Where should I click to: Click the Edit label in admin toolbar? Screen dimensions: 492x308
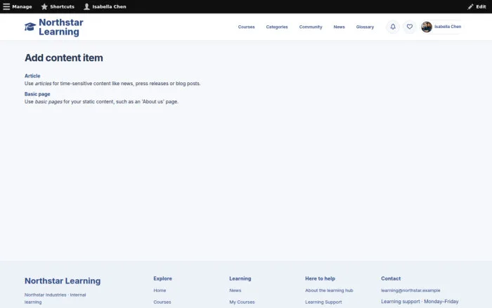click(481, 6)
